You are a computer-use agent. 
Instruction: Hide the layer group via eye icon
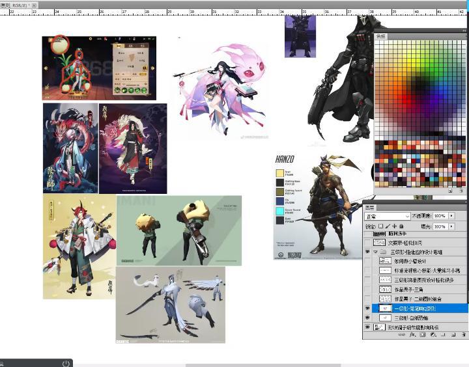pyautogui.click(x=367, y=252)
